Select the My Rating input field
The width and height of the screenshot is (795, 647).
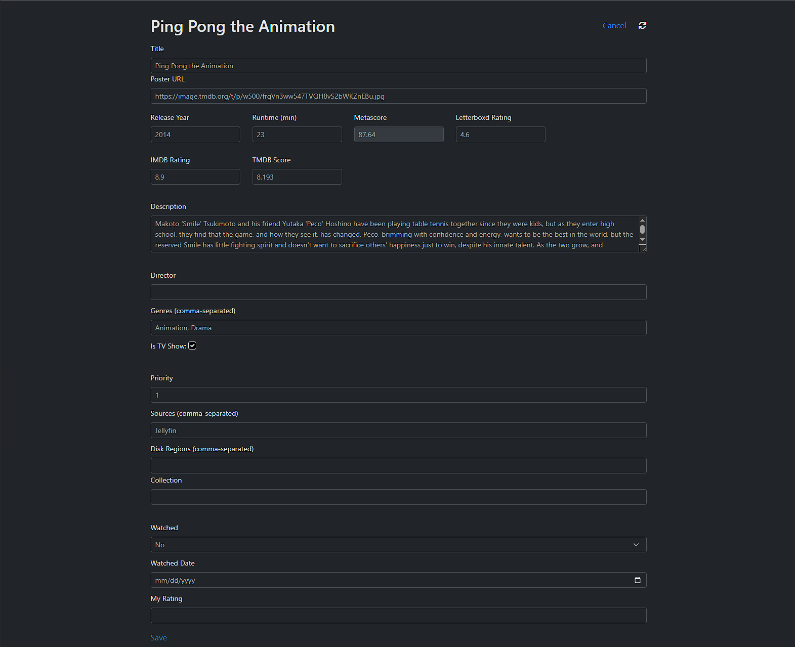click(x=398, y=616)
